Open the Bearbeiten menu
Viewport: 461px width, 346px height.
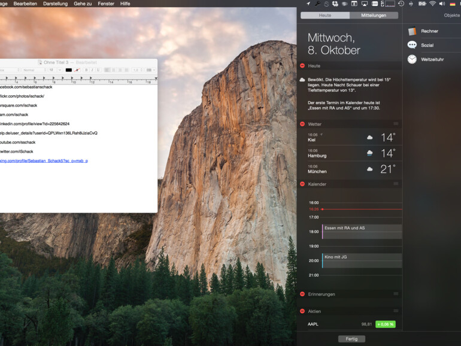click(25, 4)
